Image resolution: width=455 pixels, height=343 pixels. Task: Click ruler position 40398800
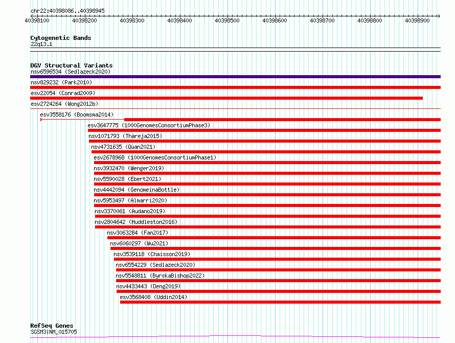point(370,20)
